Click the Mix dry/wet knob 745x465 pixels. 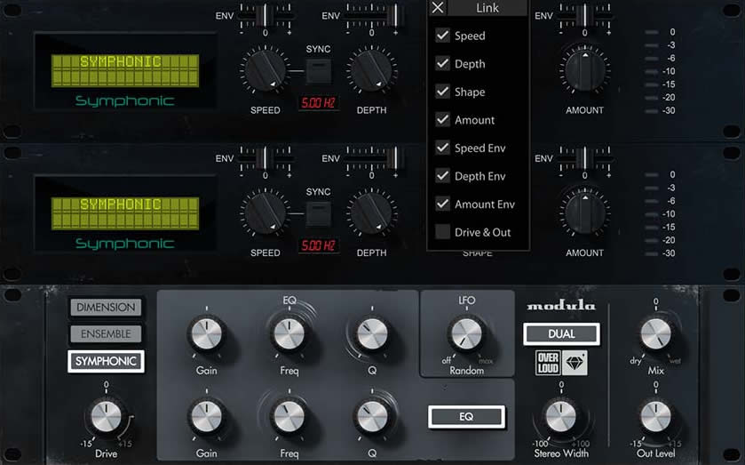(655, 334)
